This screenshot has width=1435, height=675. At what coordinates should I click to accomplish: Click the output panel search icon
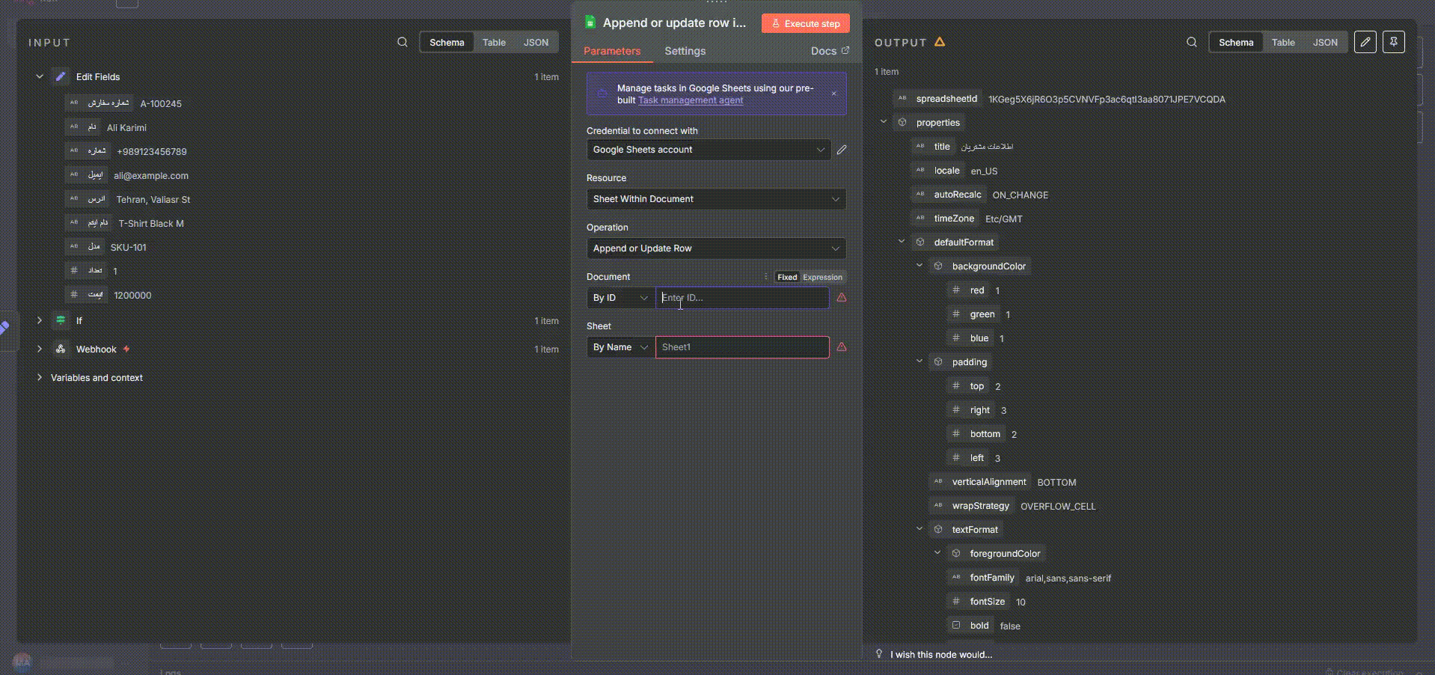tap(1192, 43)
